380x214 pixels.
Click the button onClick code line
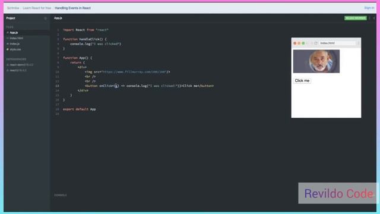coord(149,86)
